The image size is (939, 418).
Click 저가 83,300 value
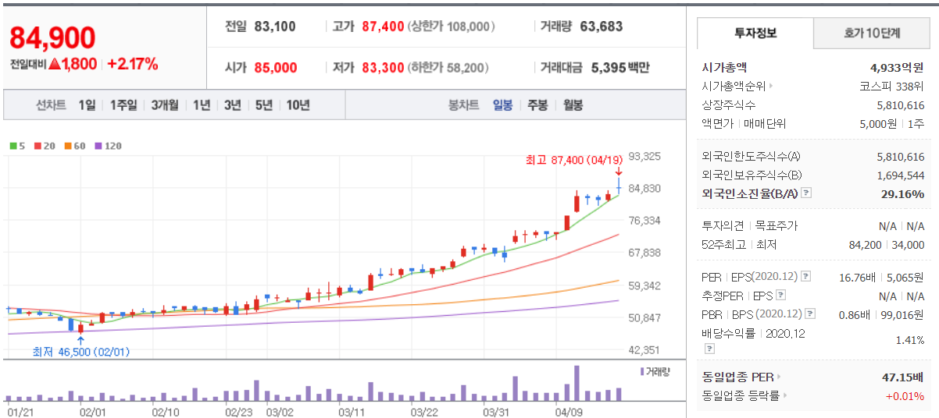coord(383,68)
